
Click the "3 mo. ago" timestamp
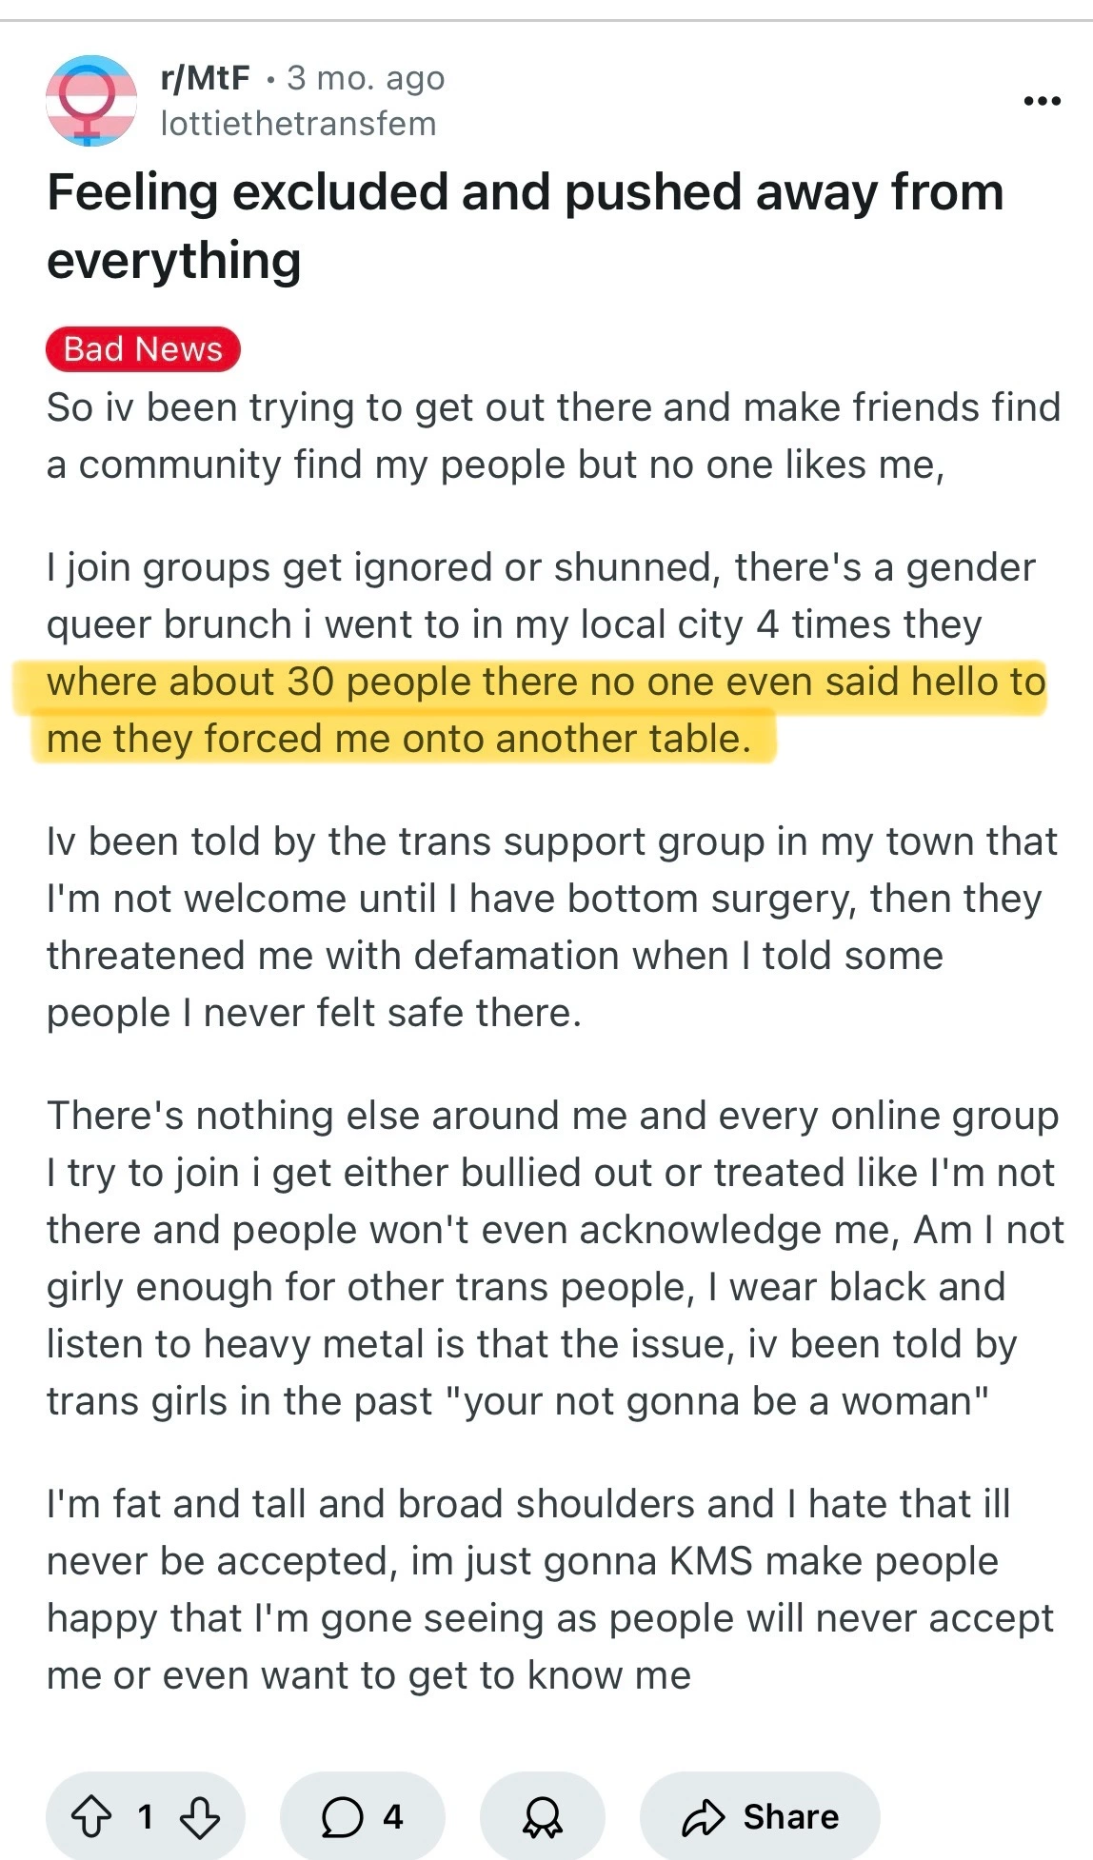366,78
